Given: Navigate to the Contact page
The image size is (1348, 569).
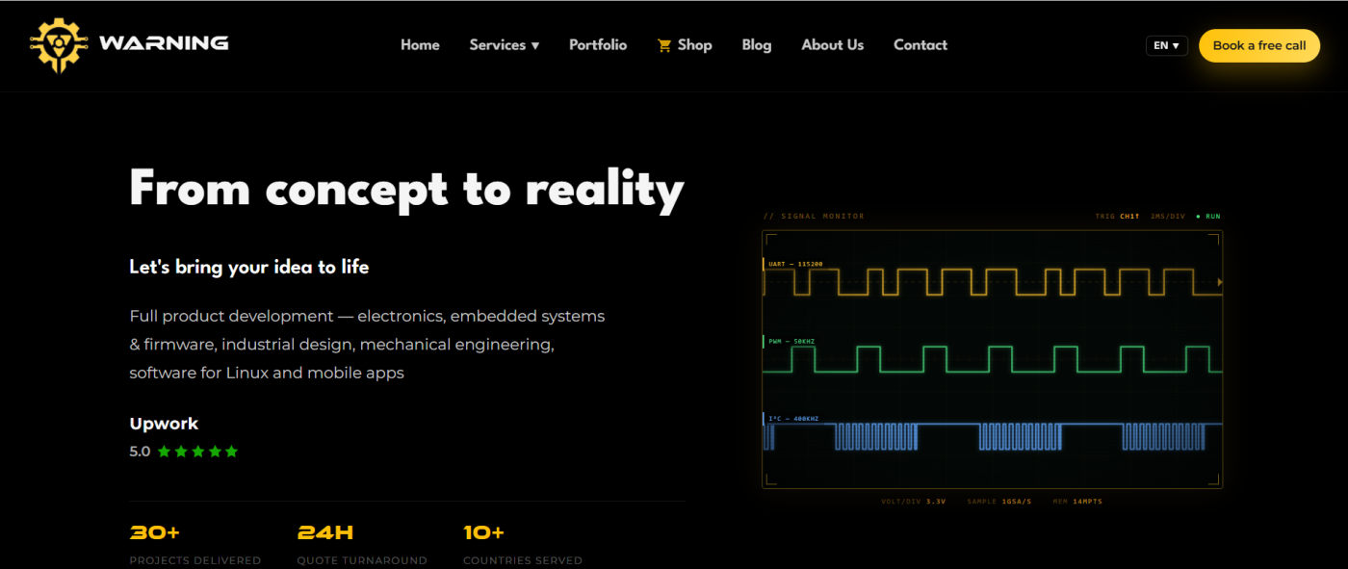Looking at the screenshot, I should coord(920,45).
